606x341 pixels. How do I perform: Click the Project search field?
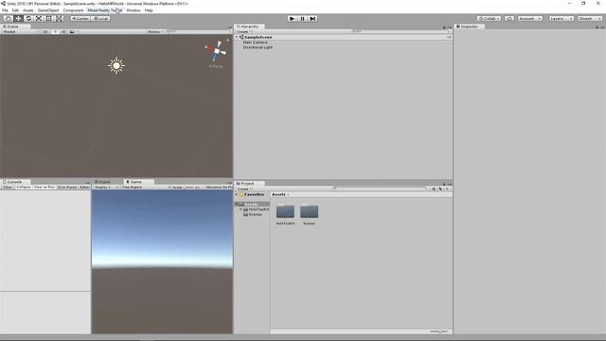(379, 188)
